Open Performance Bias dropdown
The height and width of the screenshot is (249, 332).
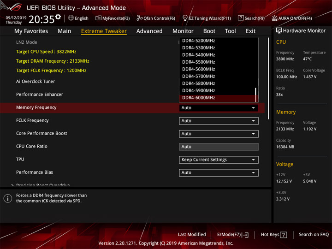click(x=219, y=173)
